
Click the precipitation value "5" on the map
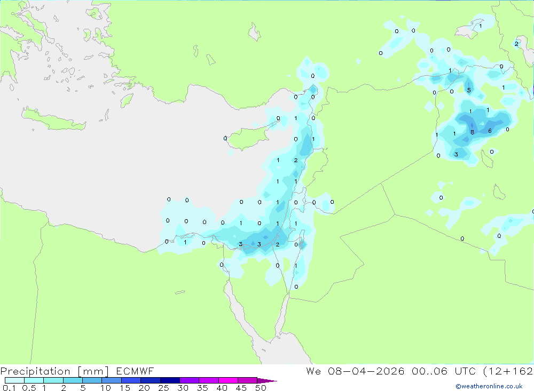coord(469,90)
